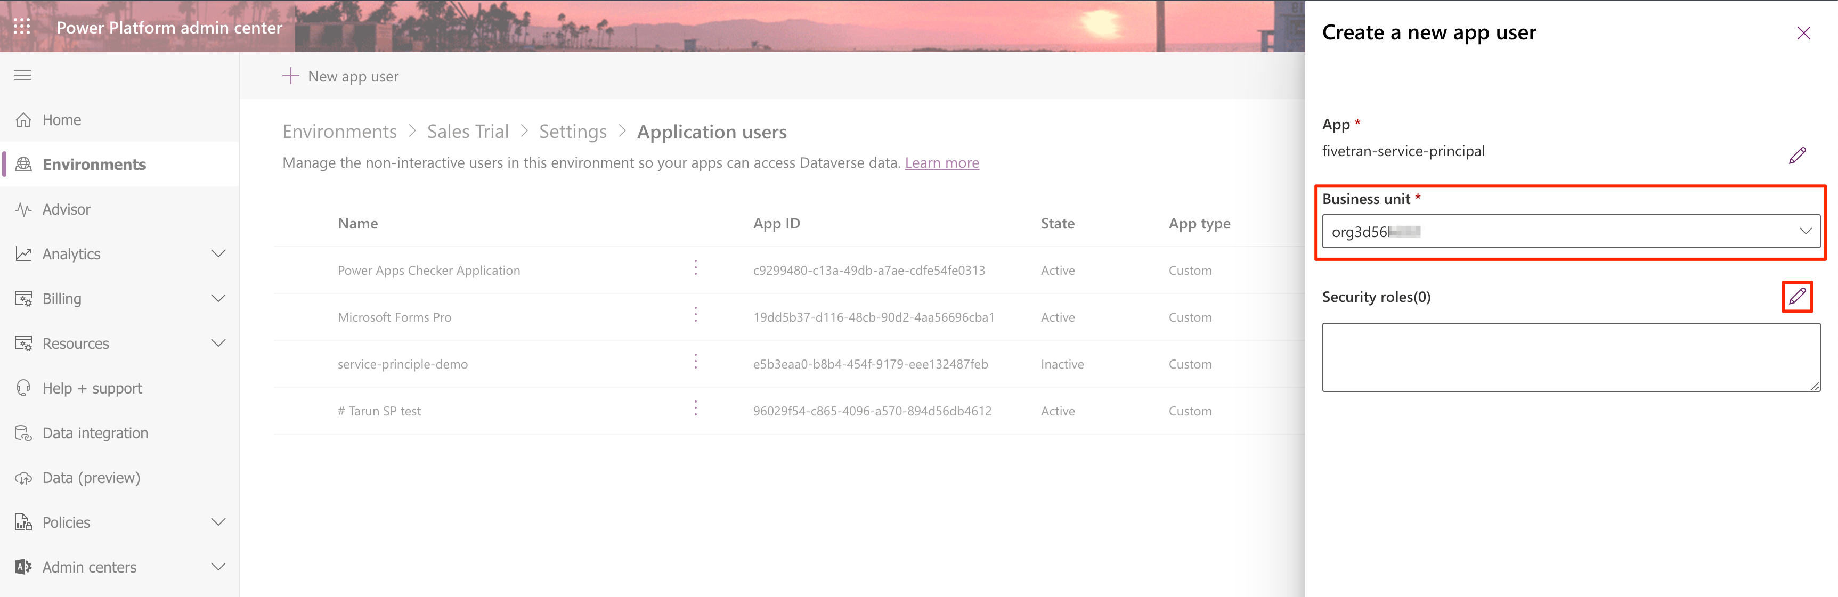
Task: Open more options for # Tarun SP test
Action: point(696,408)
